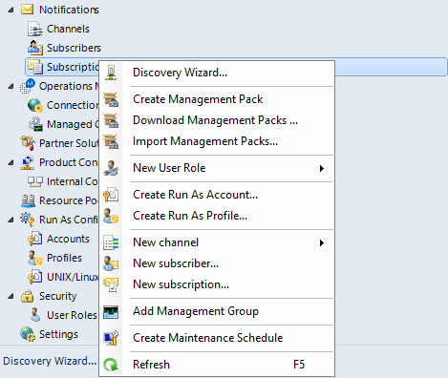The image size is (448, 378).
Task: Click the Create Management Pack icon
Action: point(111,99)
